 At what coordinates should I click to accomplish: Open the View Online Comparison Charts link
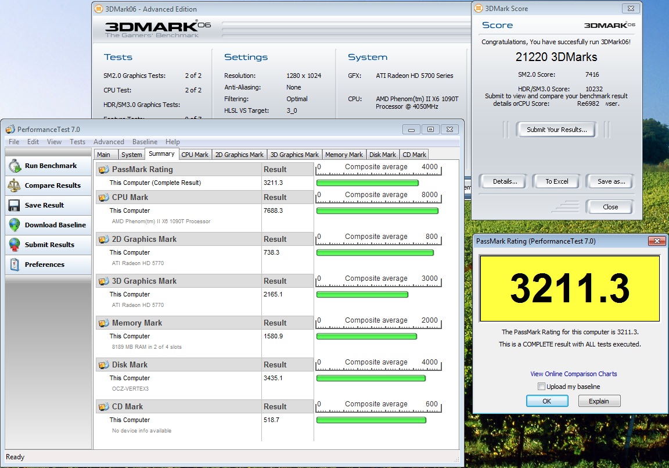573,374
